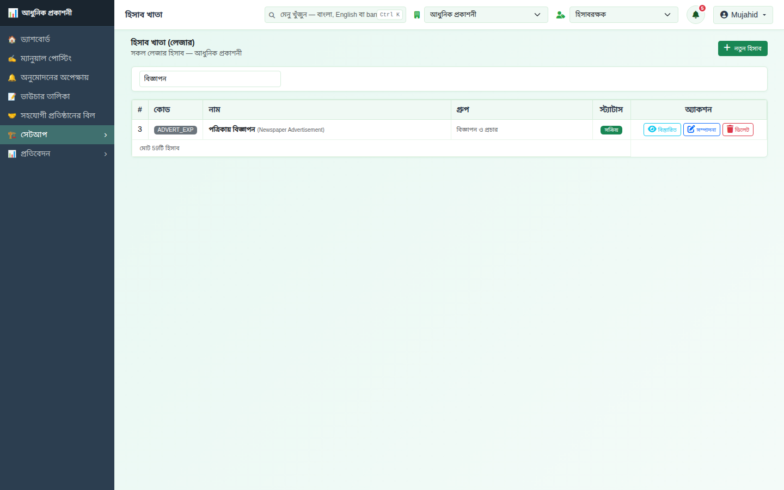Open the Mujahid user menu
The height and width of the screenshot is (490, 784).
[x=743, y=15]
